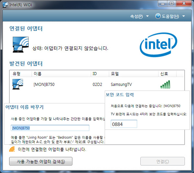Click the 연결(C) connect button
This screenshot has width=194, height=173.
(x=163, y=161)
